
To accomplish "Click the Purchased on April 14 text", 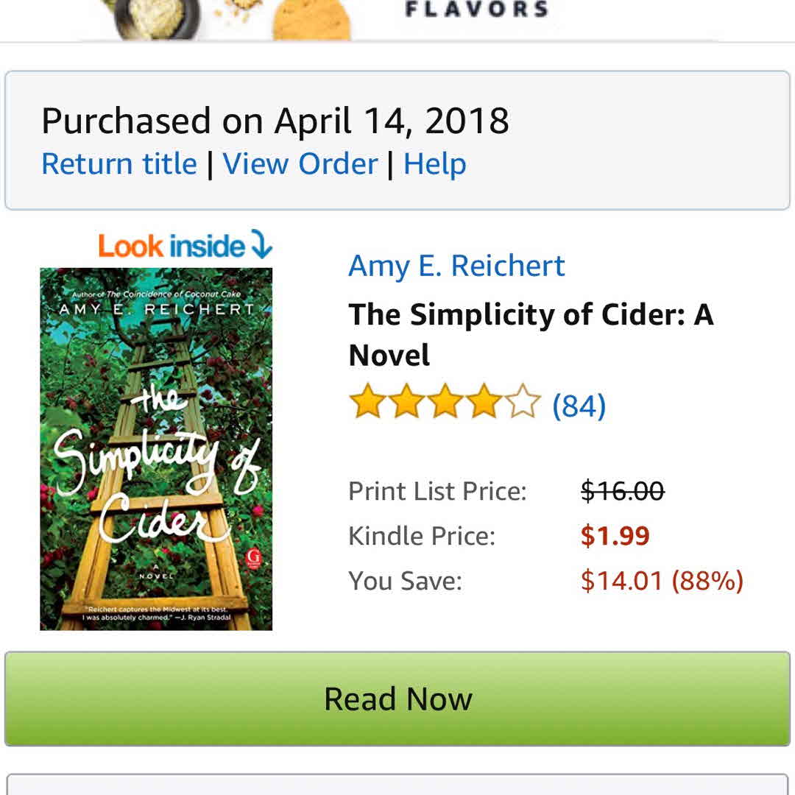I will (275, 121).
